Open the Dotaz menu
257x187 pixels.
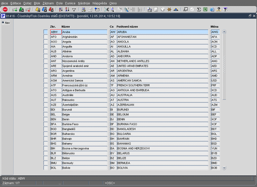[x=27, y=3]
